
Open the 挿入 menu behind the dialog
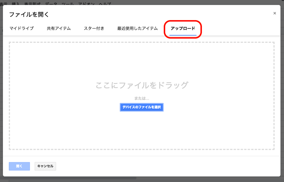click(x=16, y=4)
